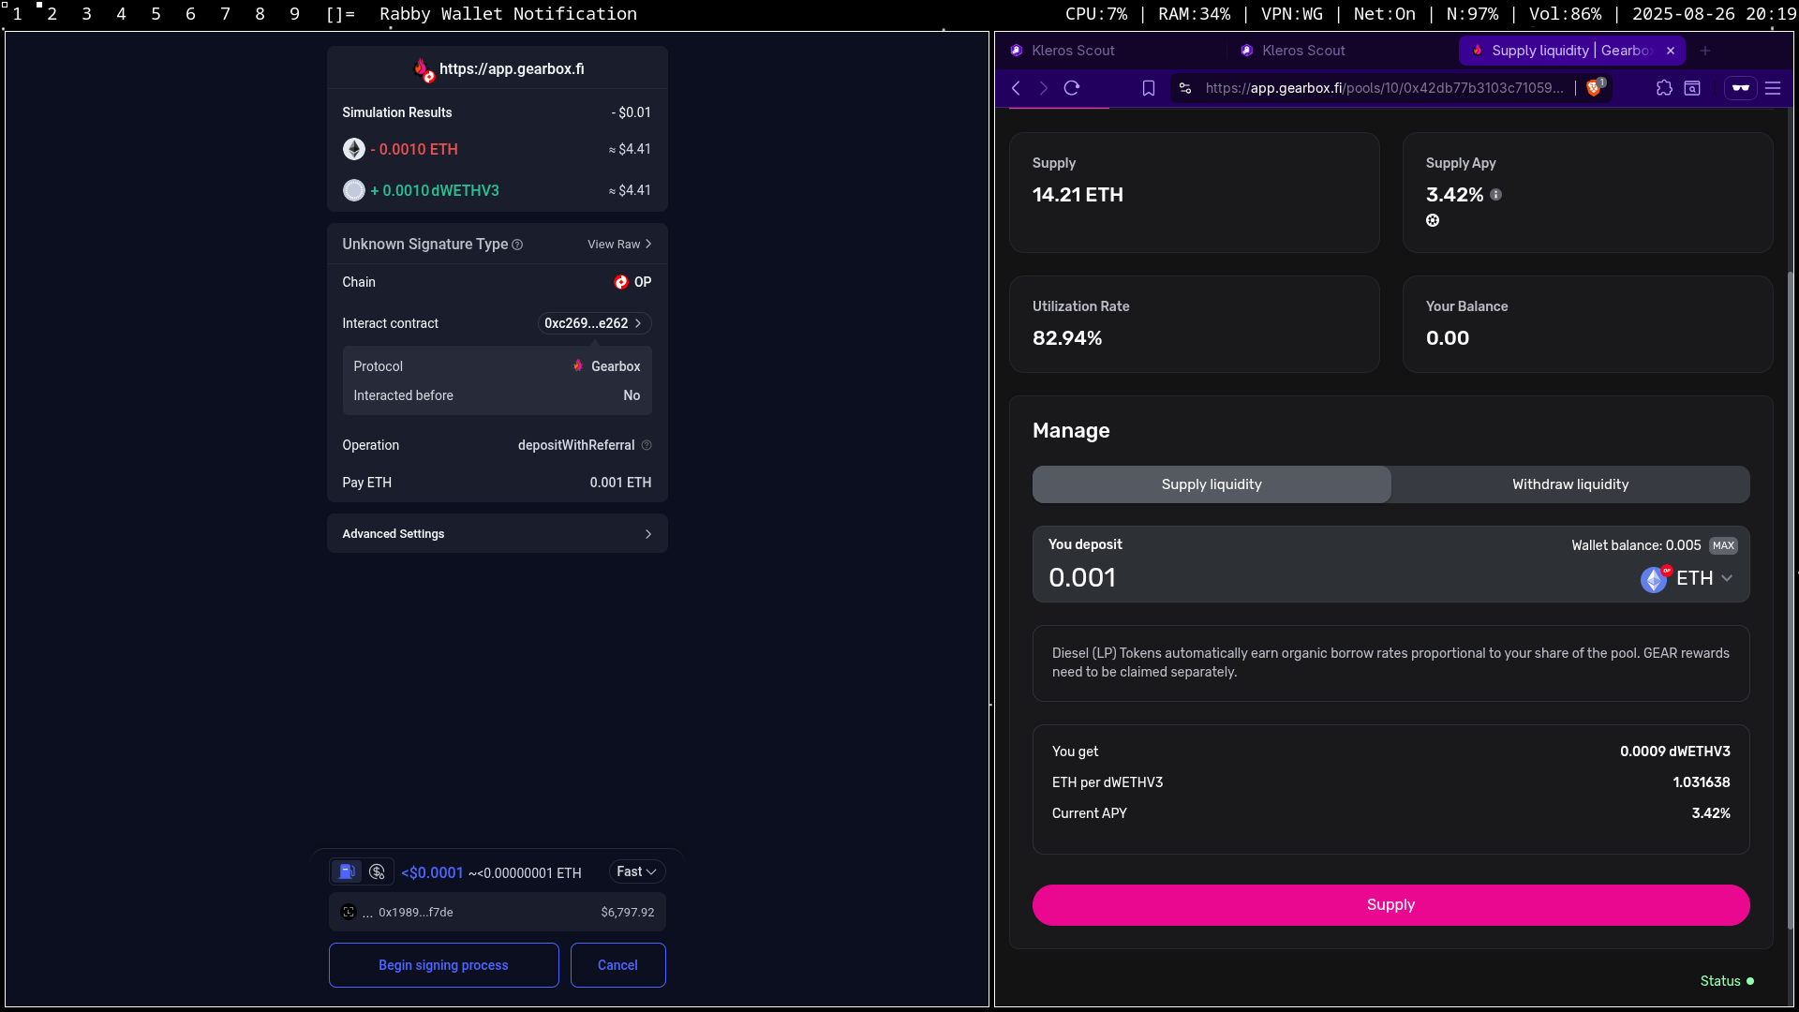This screenshot has width=1799, height=1012.
Task: Click the Gearbox protocol flame icon
Action: click(578, 365)
